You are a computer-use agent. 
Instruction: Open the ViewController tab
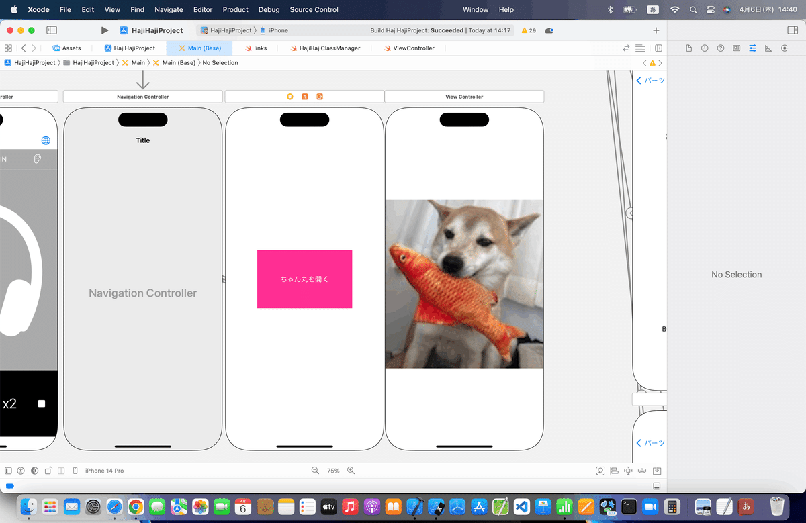coord(409,48)
